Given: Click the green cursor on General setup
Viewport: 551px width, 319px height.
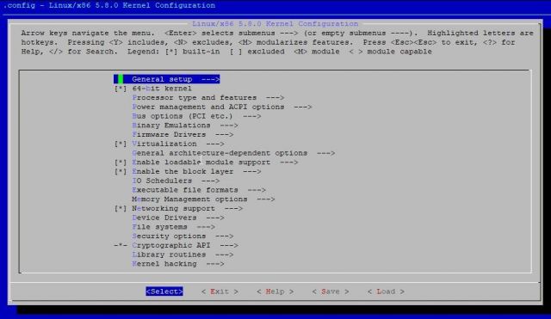Looking at the screenshot, I should point(121,79).
